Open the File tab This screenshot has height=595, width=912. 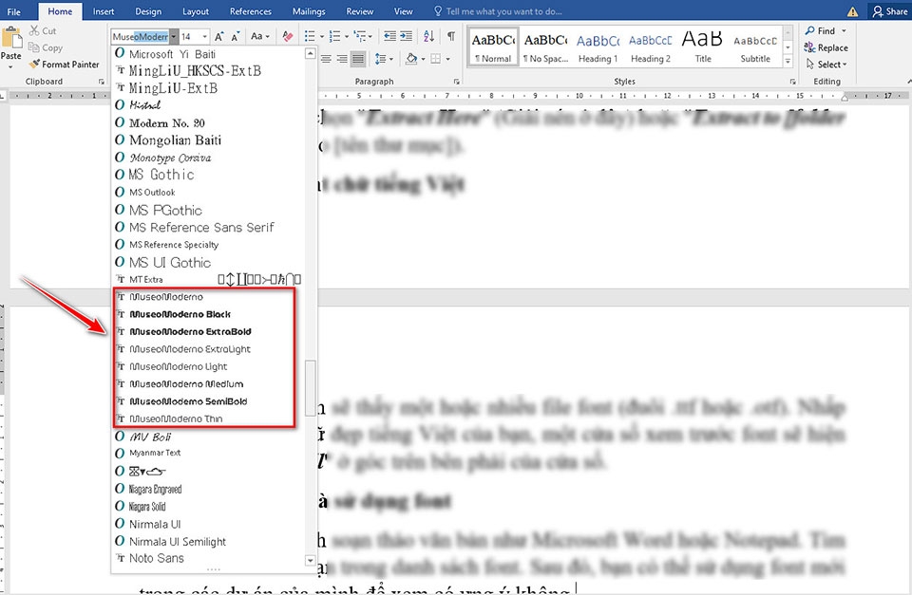14,11
